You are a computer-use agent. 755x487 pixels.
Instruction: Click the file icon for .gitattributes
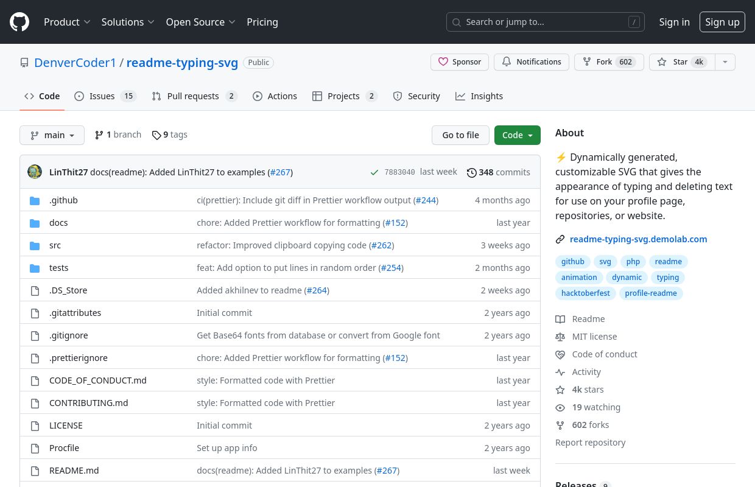point(35,313)
